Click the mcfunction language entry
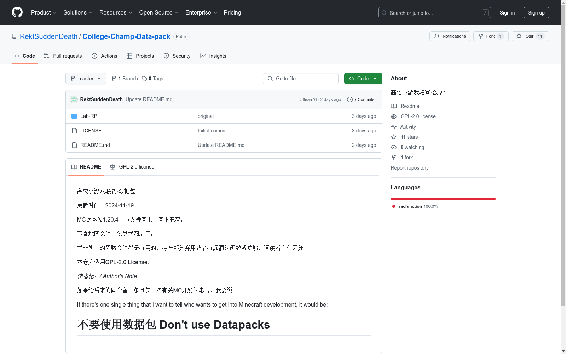Screen dimensions: 566x354 [415, 206]
